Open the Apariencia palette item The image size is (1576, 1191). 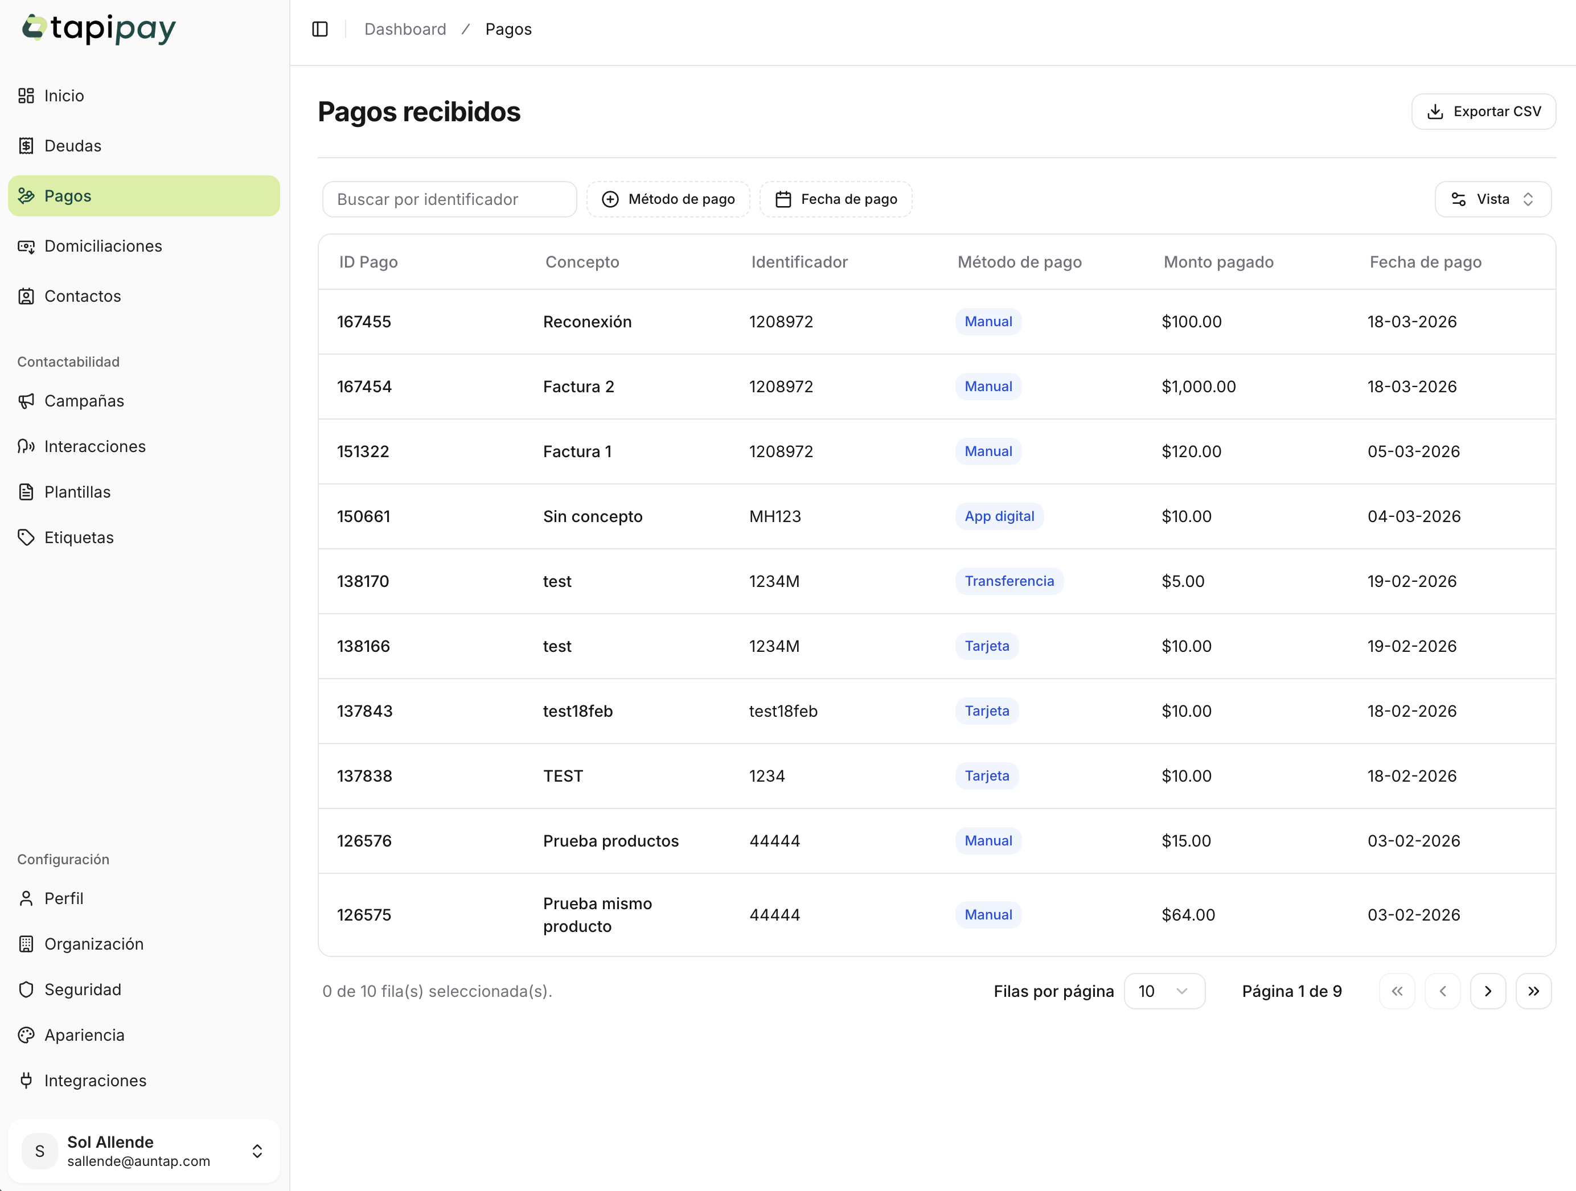click(x=84, y=1035)
